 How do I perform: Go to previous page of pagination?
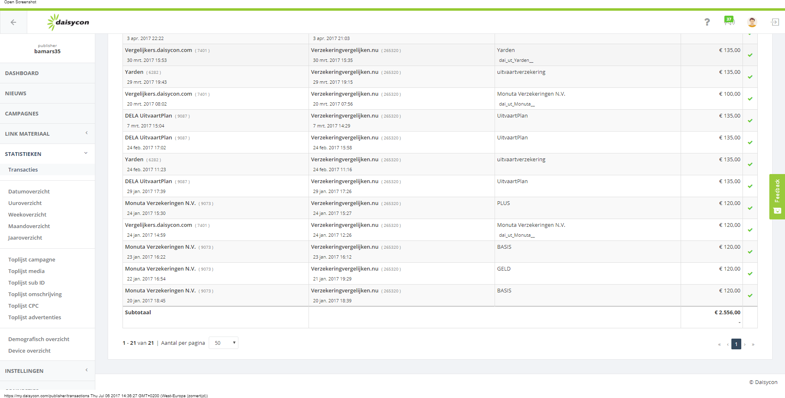tap(728, 344)
